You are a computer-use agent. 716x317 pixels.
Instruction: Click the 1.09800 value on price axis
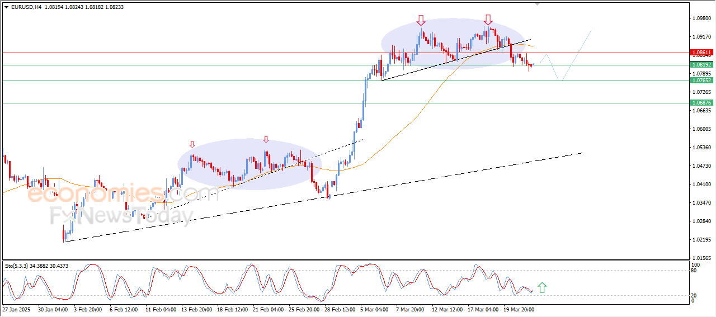tap(703, 18)
